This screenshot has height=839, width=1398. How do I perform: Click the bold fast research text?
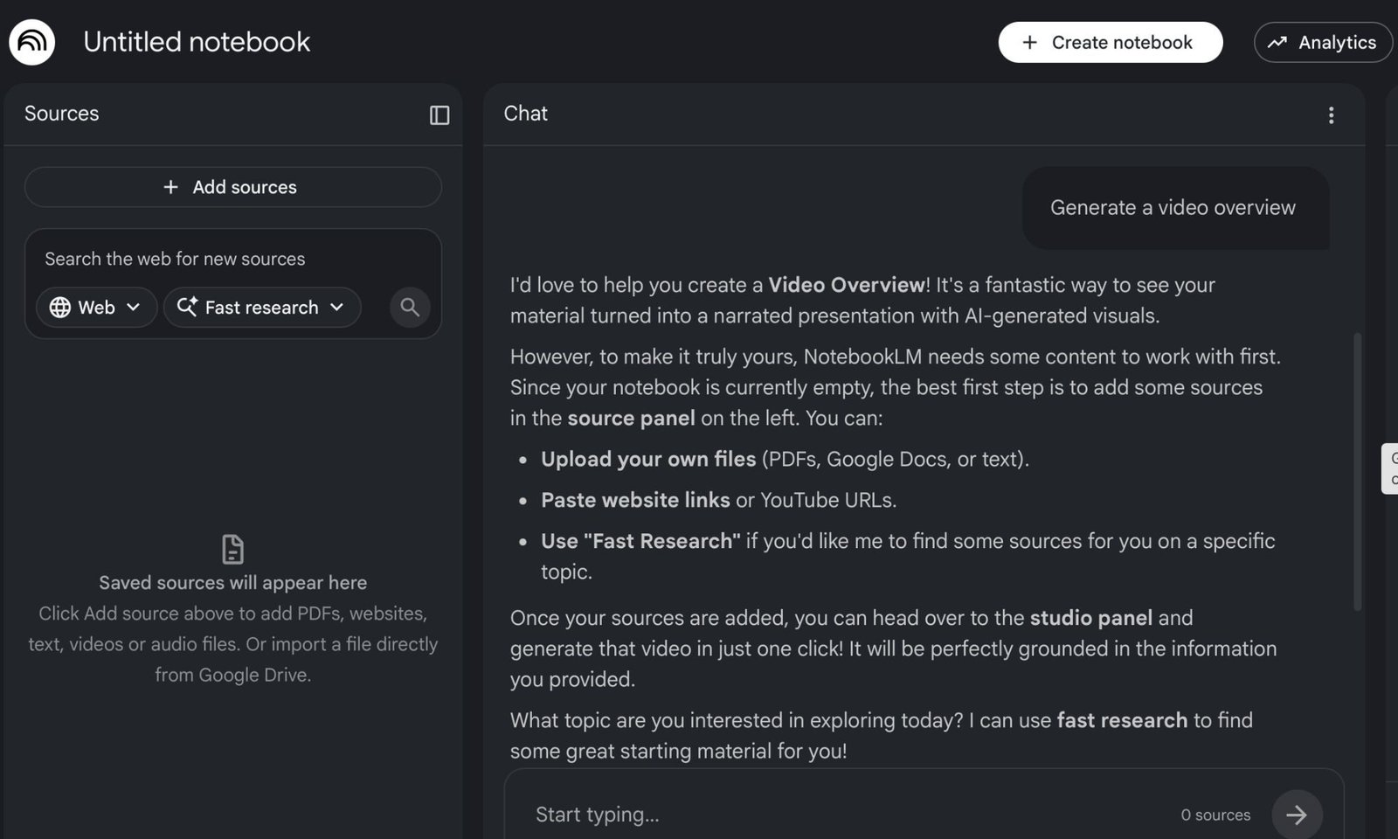click(x=1122, y=720)
